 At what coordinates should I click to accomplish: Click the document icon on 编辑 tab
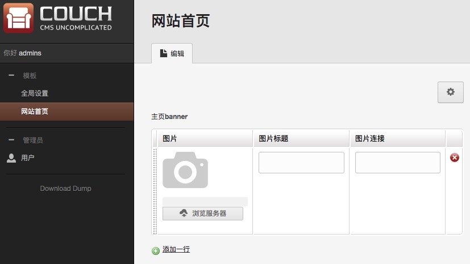(x=164, y=53)
